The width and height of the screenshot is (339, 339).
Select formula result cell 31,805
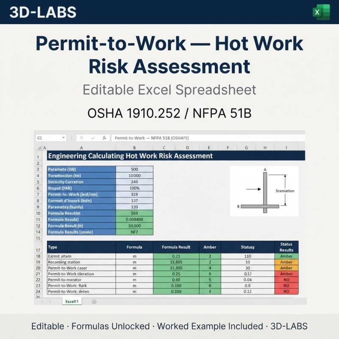176,268
